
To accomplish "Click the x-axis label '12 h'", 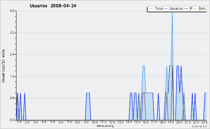I will [x=112, y=122].
